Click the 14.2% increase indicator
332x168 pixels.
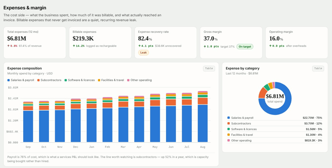pos(79,46)
